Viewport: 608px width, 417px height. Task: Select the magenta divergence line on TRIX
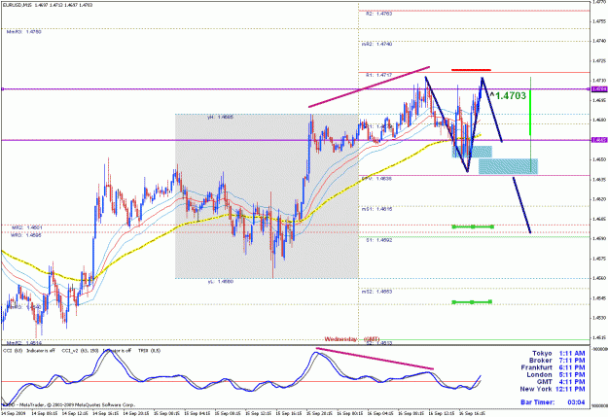375,359
